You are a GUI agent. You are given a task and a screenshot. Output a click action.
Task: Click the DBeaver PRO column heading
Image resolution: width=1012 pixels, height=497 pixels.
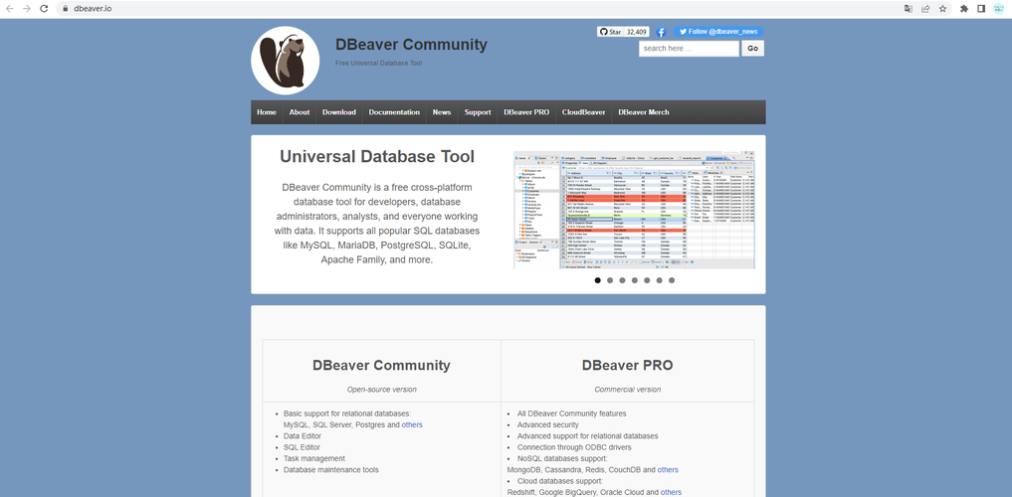pos(627,366)
